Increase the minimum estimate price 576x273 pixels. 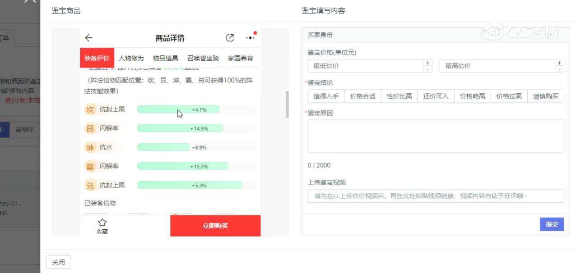pyautogui.click(x=427, y=63)
